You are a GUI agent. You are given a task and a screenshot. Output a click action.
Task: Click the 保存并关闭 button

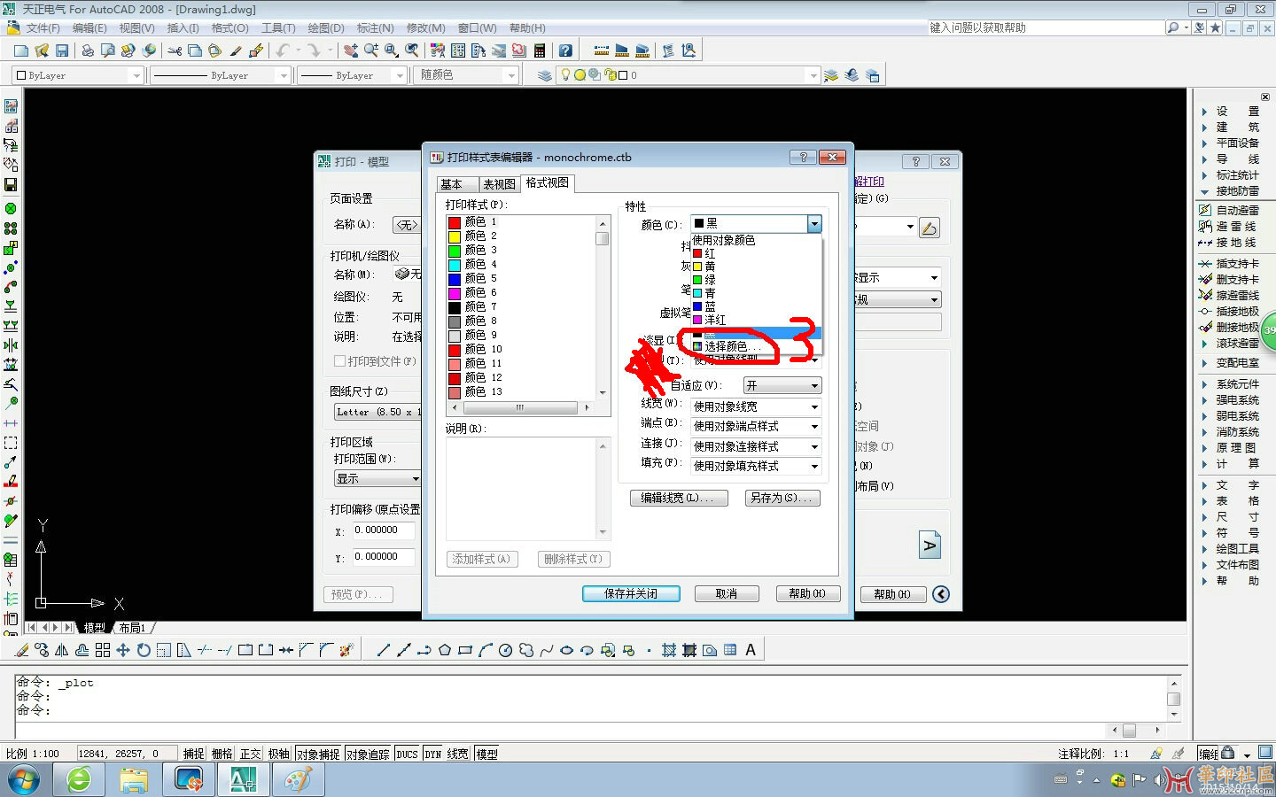631,593
